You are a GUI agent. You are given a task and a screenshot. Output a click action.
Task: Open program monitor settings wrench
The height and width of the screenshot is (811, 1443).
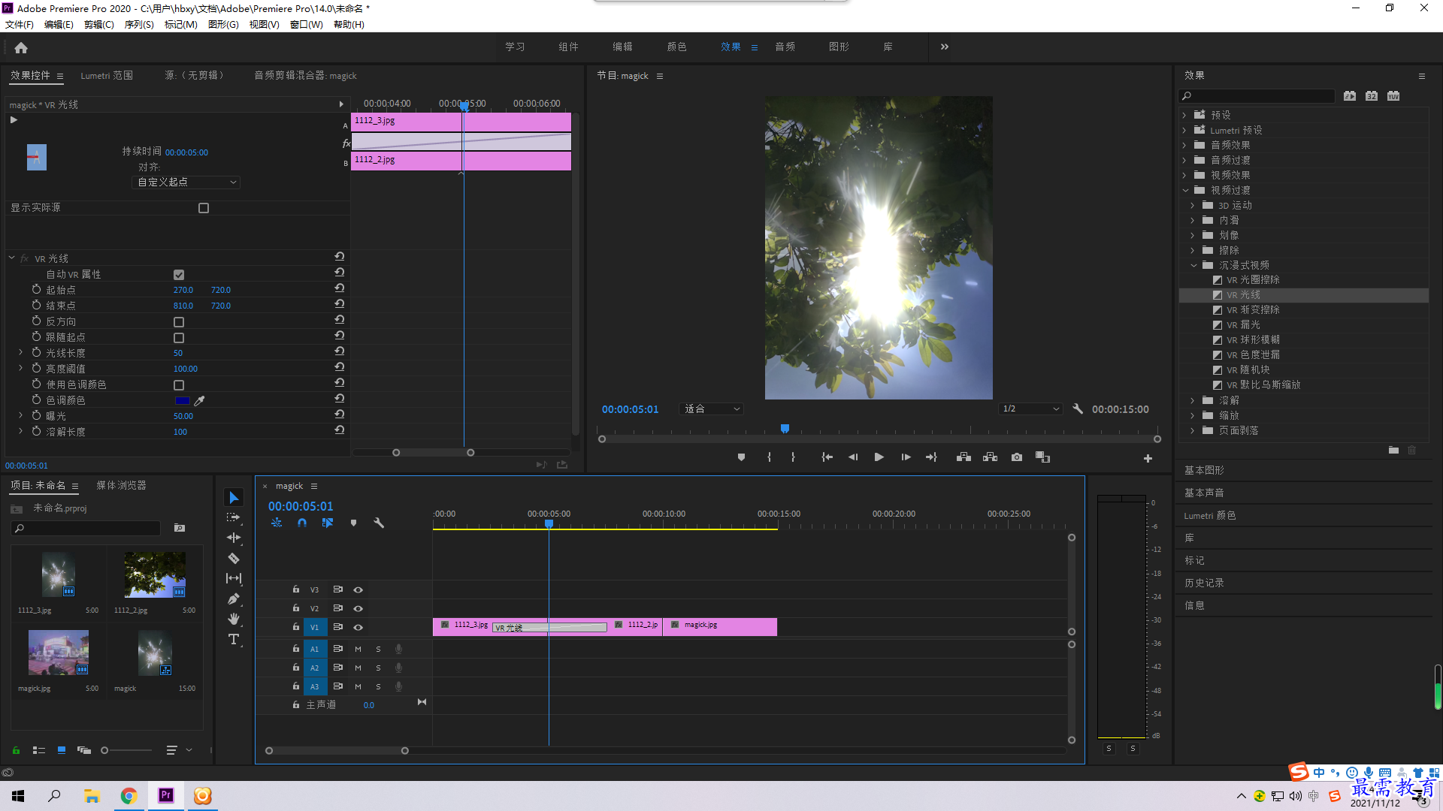1077,409
